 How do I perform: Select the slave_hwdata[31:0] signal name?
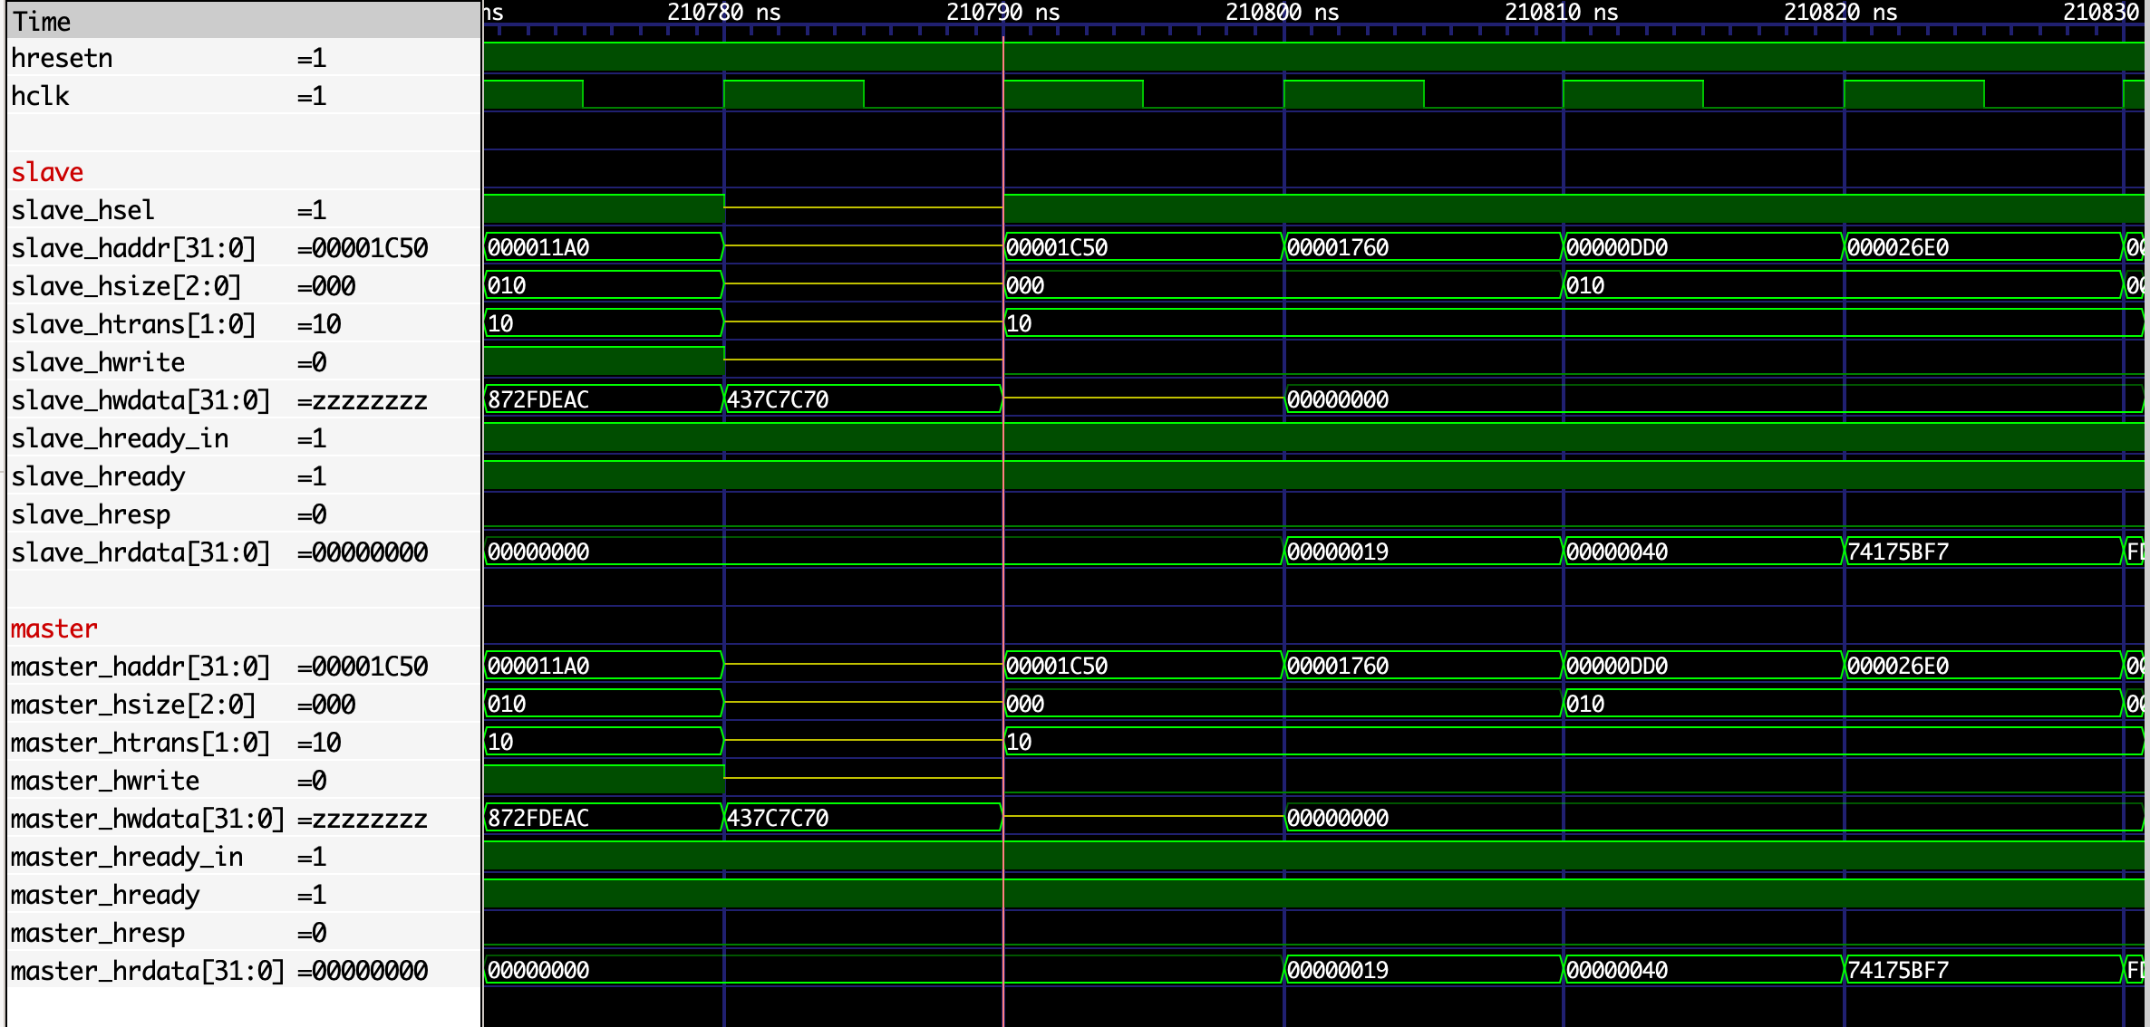[140, 400]
